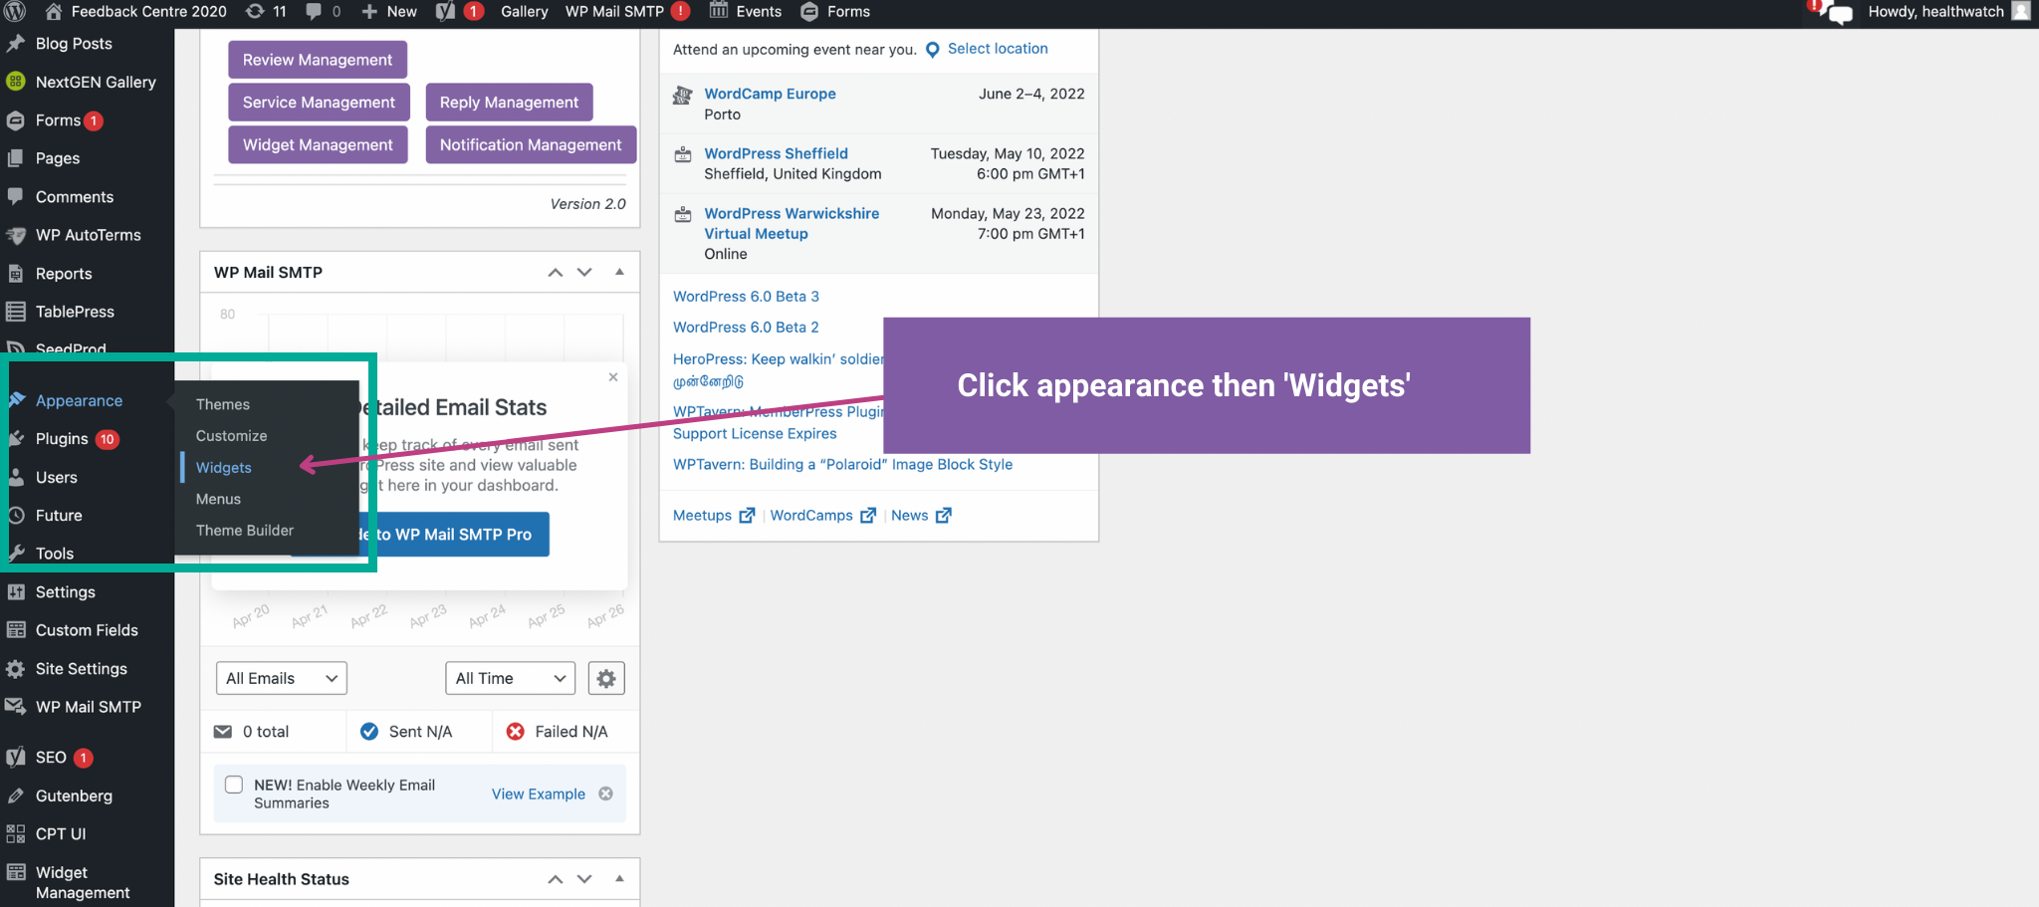
Task: Open the Comments bubble icon in admin bar
Action: (314, 12)
